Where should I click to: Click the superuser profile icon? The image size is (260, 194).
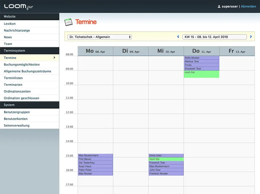tap(219, 6)
